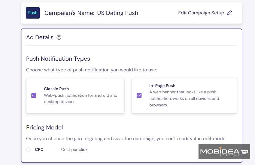Image resolution: width=255 pixels, height=165 pixels.
Task: Open the Ad Details help question mark
Action: (59, 37)
